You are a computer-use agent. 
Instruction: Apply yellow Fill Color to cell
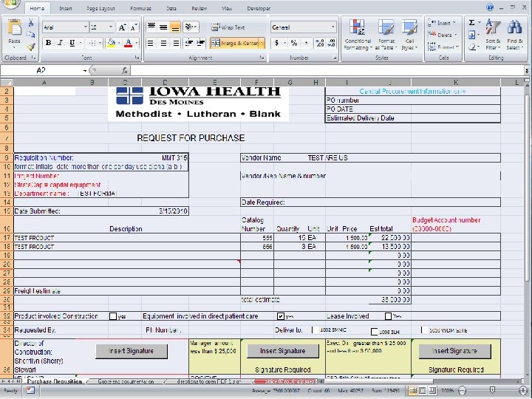[111, 43]
